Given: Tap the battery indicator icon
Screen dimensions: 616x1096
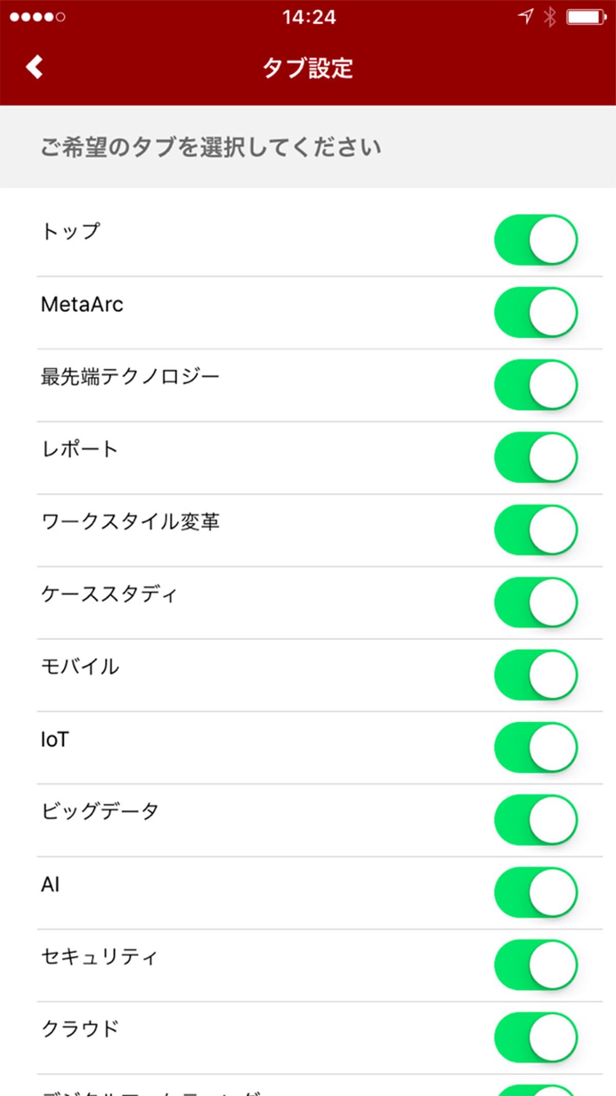Looking at the screenshot, I should pyautogui.click(x=586, y=17).
